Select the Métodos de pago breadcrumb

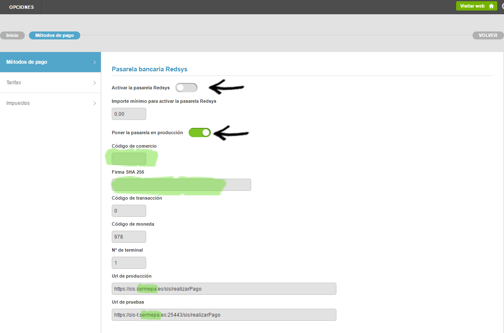tap(55, 36)
